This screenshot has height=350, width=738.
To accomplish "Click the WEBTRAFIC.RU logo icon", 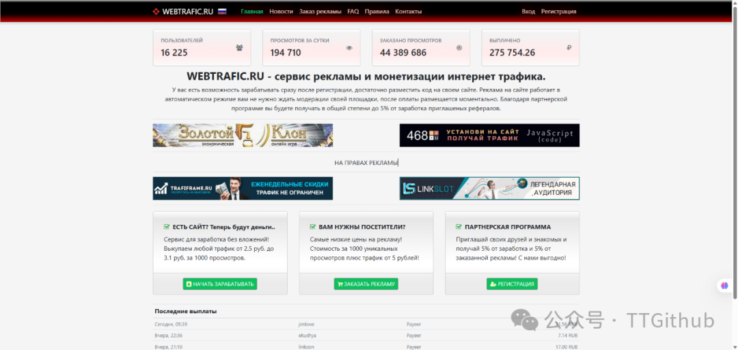I will pos(156,12).
